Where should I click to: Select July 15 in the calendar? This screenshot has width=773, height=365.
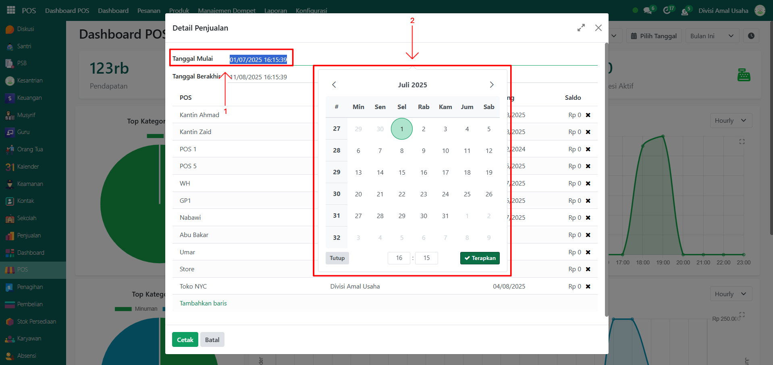tap(402, 172)
